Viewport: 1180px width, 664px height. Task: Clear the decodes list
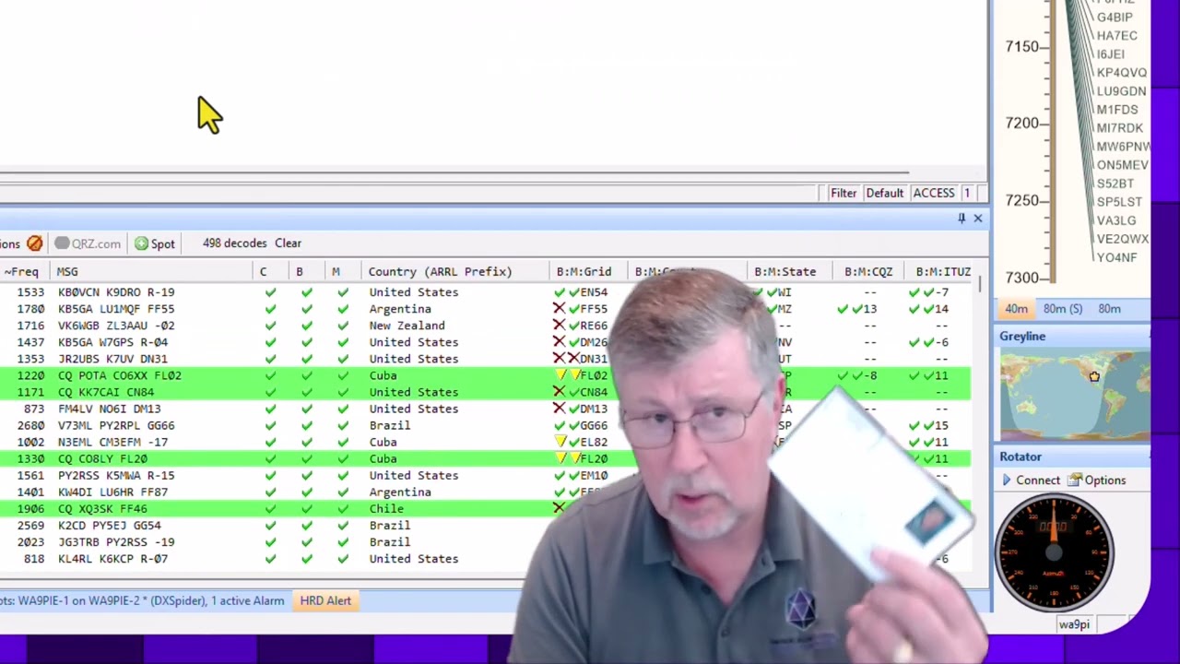pos(288,243)
